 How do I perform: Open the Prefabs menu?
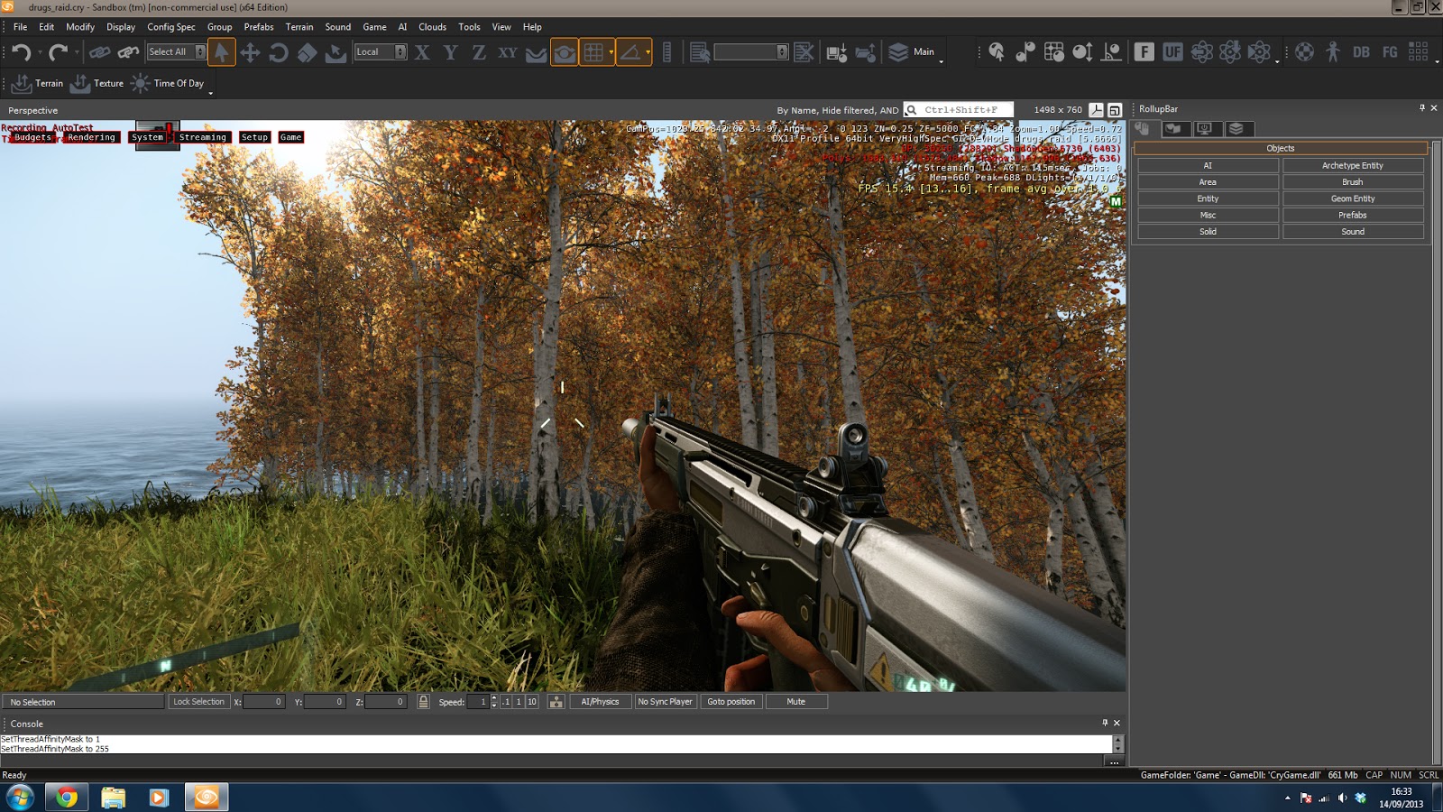[x=258, y=27]
